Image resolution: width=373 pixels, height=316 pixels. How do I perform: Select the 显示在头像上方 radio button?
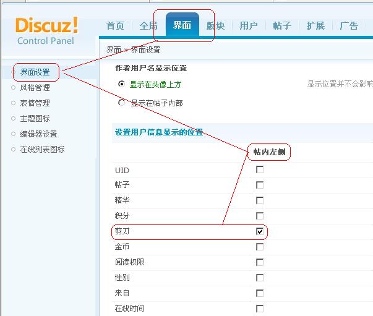[122, 84]
